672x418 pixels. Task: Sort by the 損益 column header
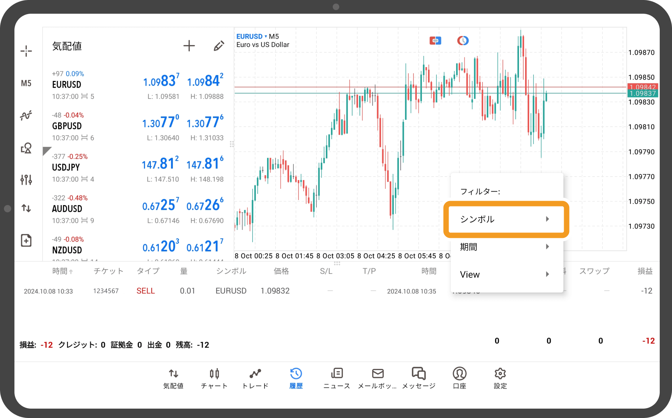pyautogui.click(x=645, y=271)
